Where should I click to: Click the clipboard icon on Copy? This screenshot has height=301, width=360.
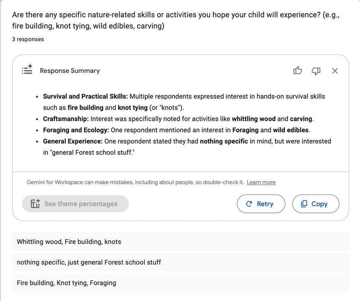click(x=304, y=204)
